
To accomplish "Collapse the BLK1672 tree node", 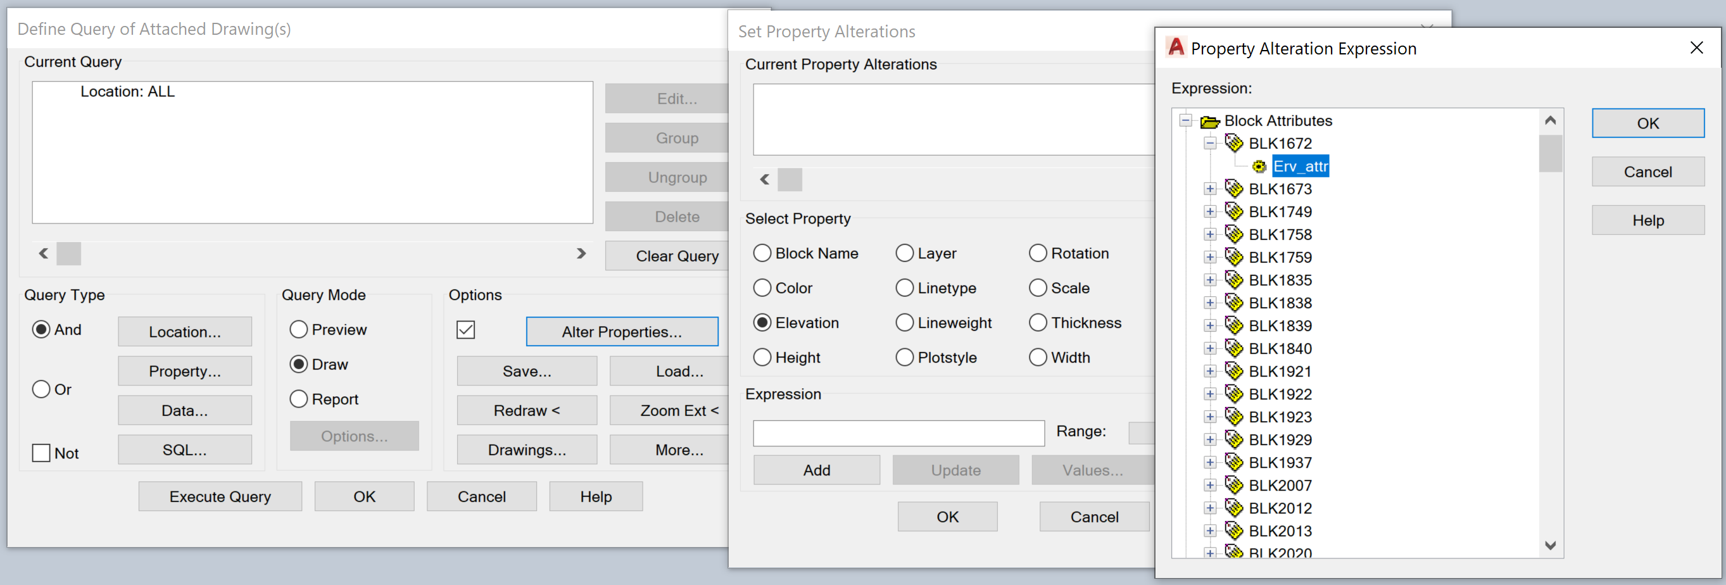I will 1210,144.
